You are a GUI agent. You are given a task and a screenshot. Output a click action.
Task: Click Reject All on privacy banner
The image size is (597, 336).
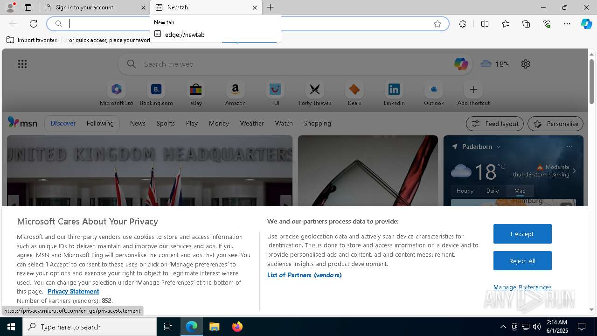point(522,261)
